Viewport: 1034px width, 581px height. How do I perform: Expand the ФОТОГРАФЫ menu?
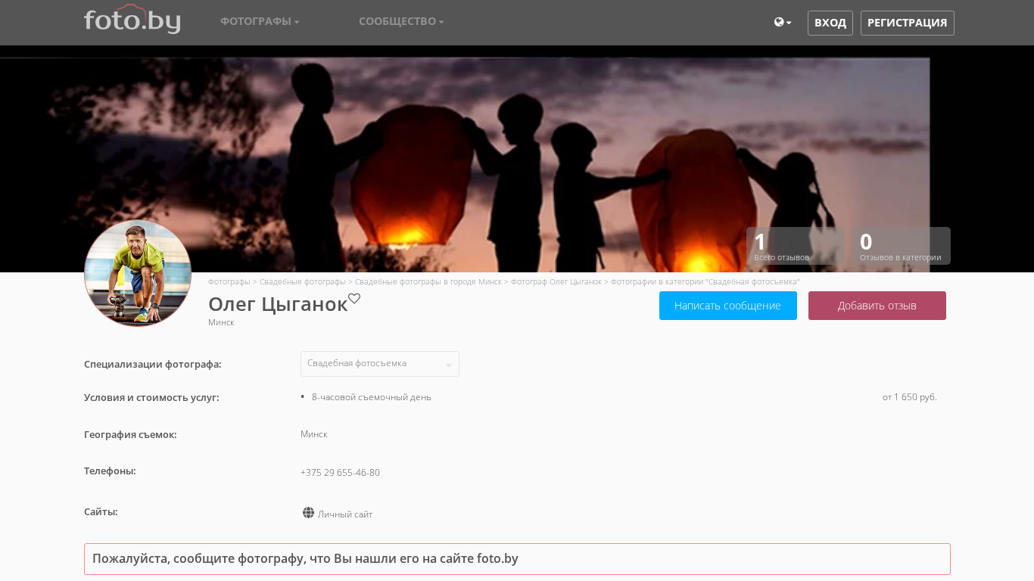tap(260, 21)
